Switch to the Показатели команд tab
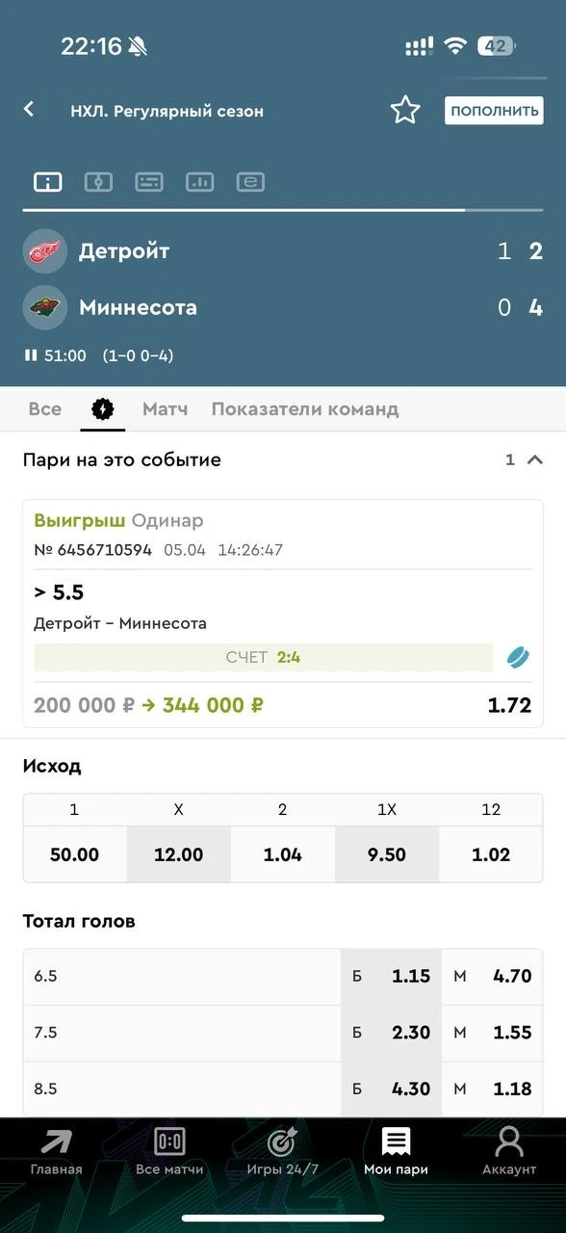Viewport: 566px width, 1233px height. [x=304, y=409]
